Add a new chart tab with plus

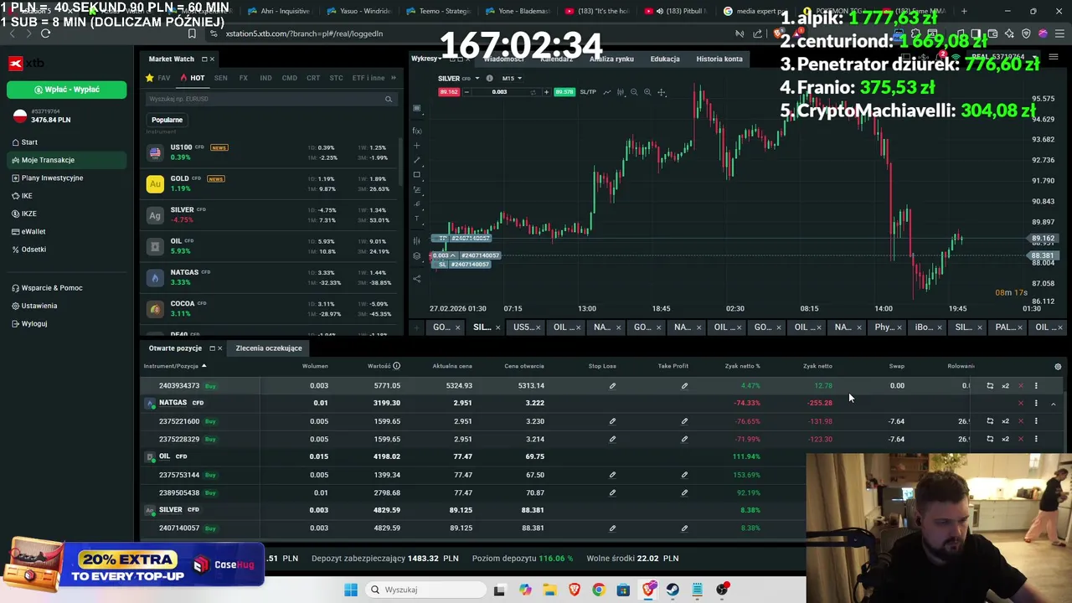tap(416, 327)
